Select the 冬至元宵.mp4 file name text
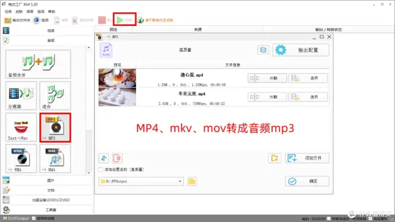The width and height of the screenshot is (395, 222). point(192,94)
